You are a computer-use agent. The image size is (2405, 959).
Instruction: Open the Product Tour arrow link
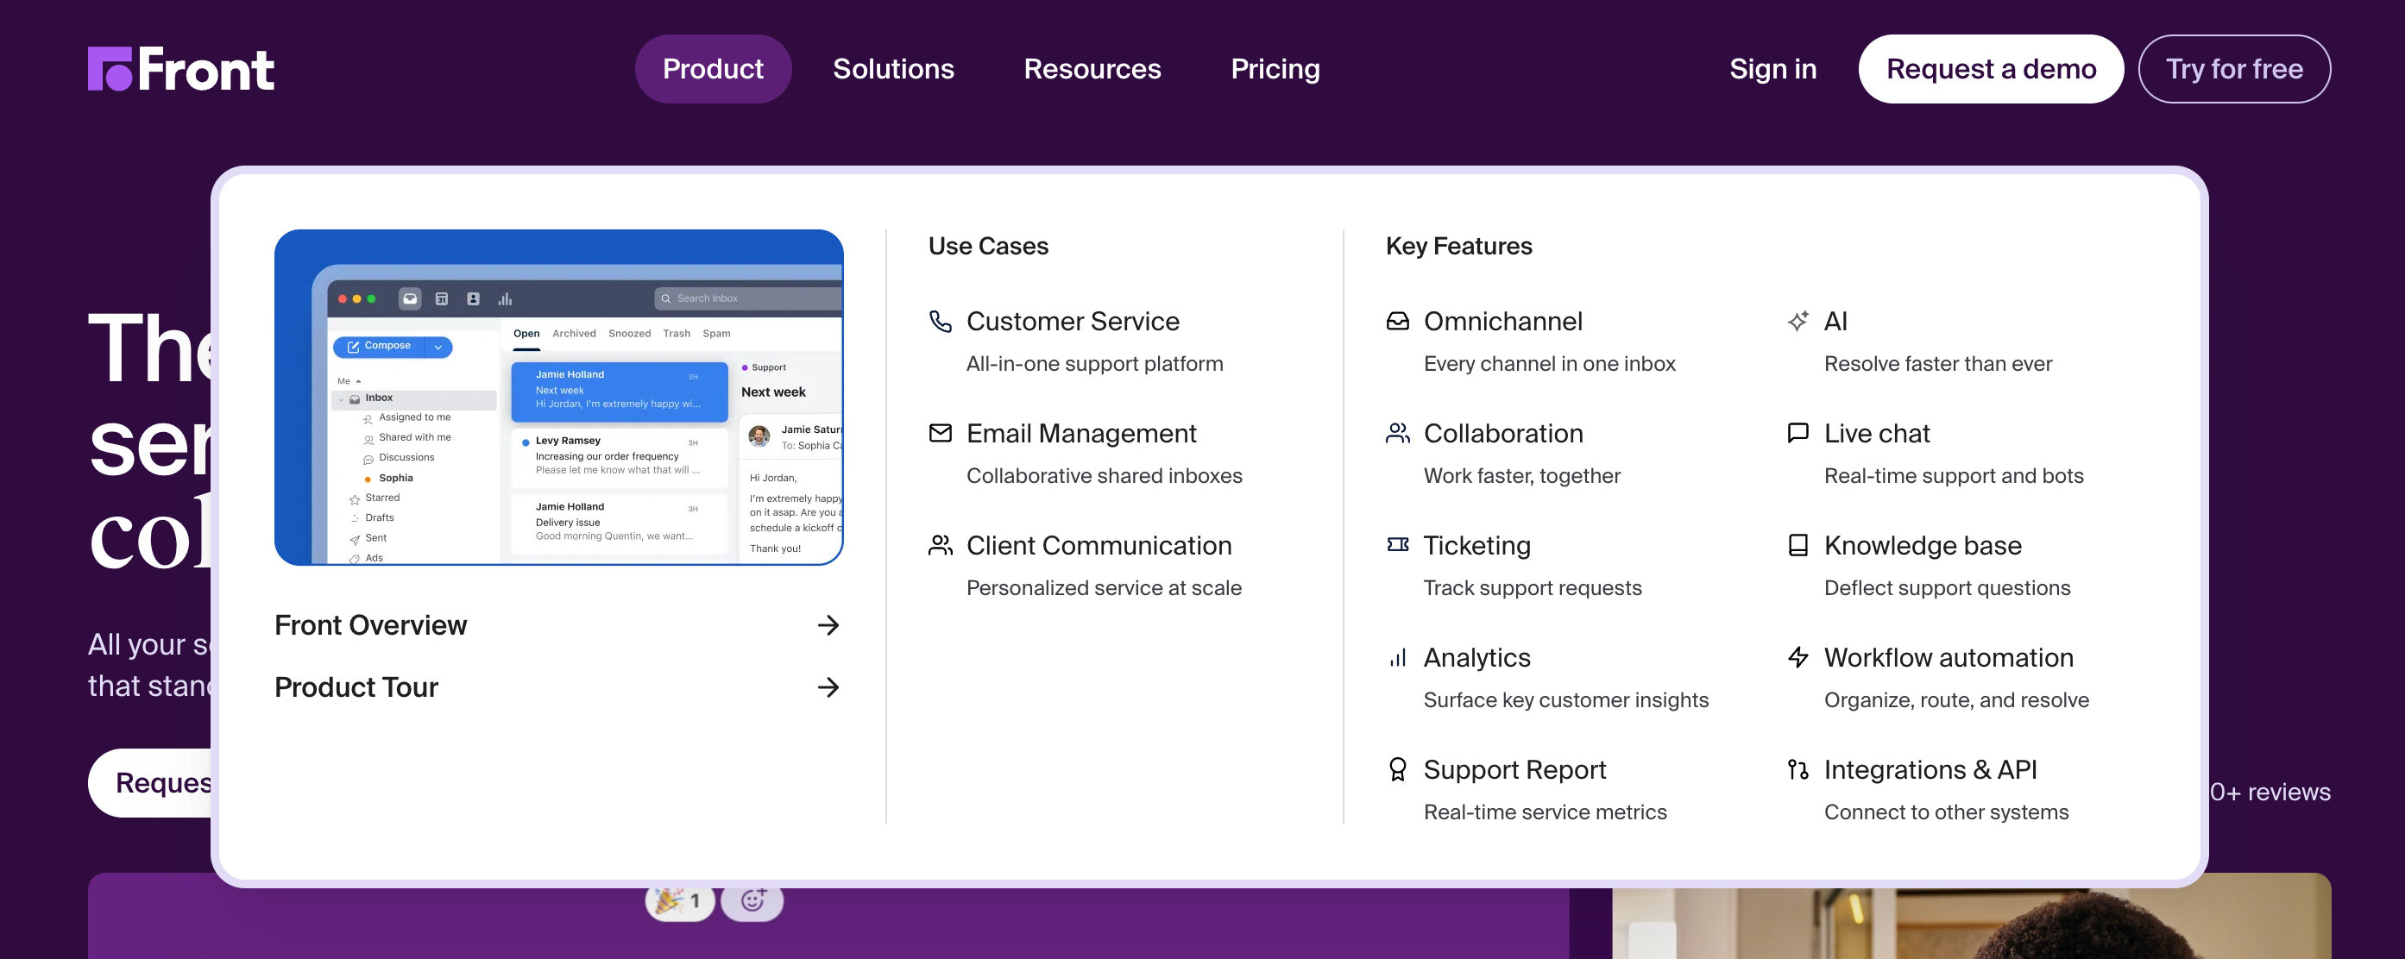[828, 687]
